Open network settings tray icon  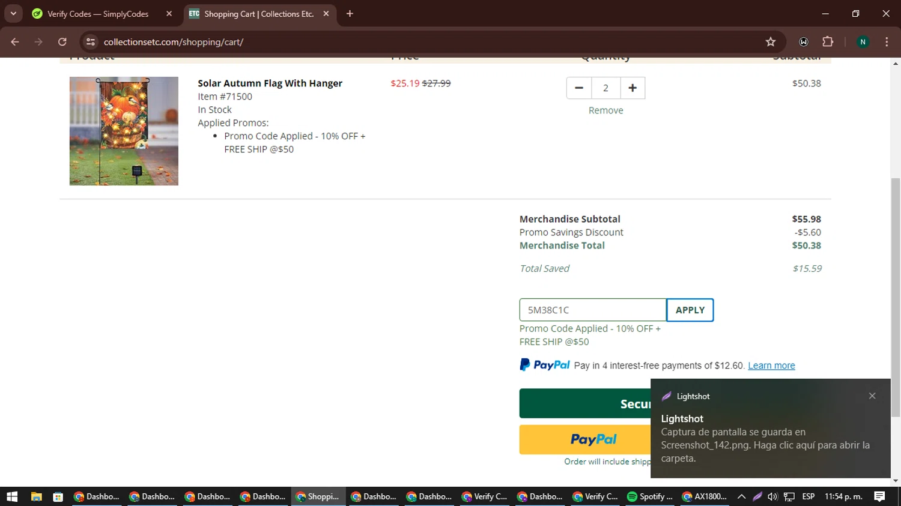point(789,496)
